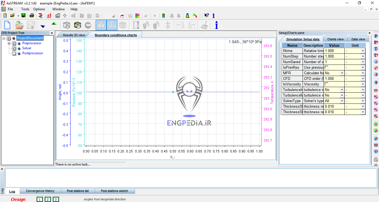Screen dimensions: 379x202
Task: Open the TurbulenceIn value dropdown
Action: (x=342, y=90)
